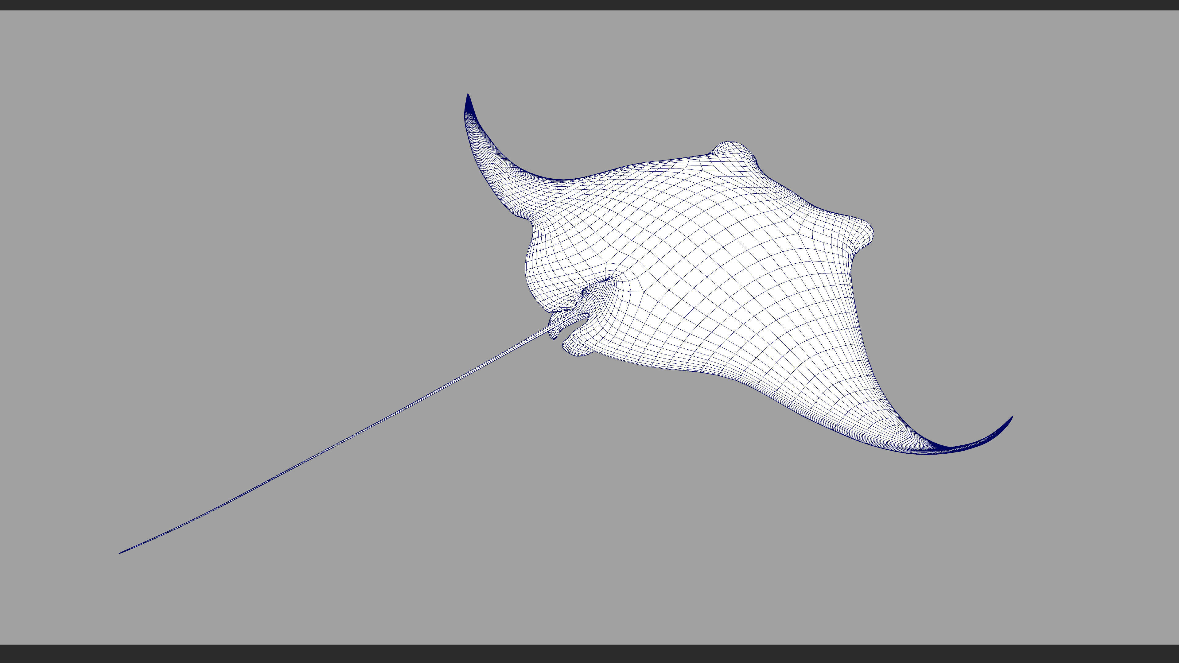Viewport: 1179px width, 663px height.
Task: Click empty gray viewport area at top left
Action: coord(137,91)
